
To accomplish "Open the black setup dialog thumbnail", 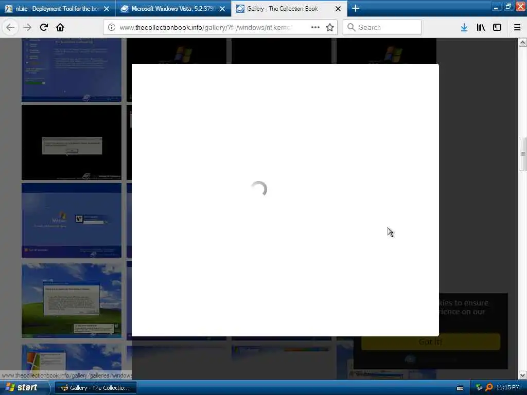I will tap(72, 142).
